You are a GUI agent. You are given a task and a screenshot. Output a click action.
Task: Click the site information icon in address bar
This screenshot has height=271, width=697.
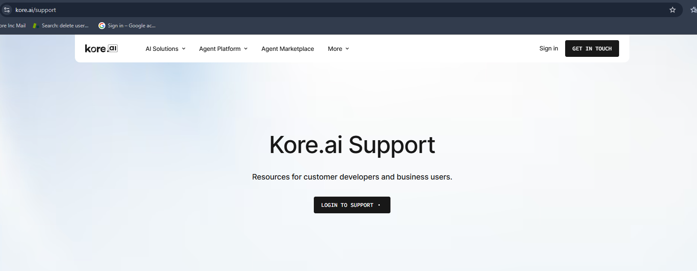tap(7, 10)
